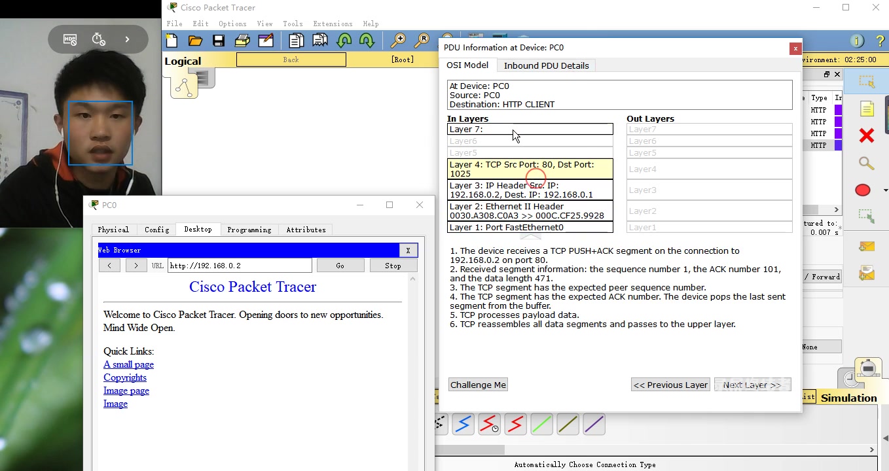Open a file with the folder icon
Image resolution: width=889 pixels, height=471 pixels.
pos(195,41)
